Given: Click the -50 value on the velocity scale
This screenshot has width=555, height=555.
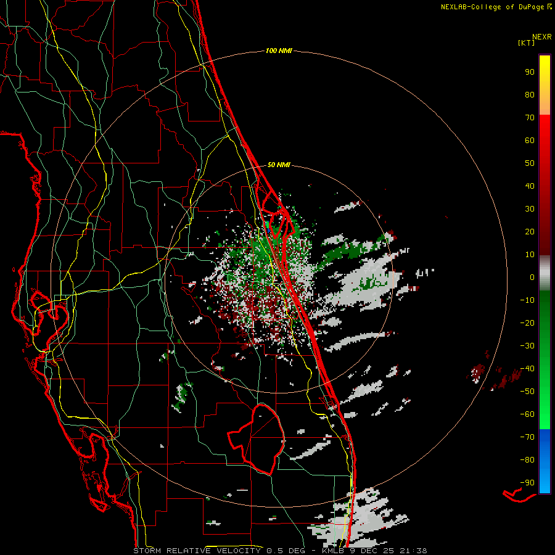Looking at the screenshot, I should pos(527,392).
